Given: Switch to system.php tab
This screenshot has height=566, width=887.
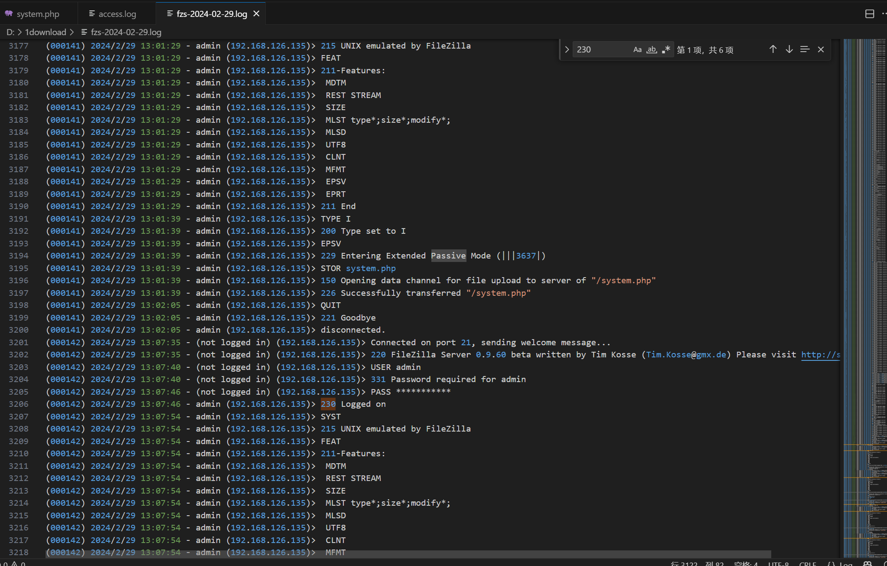Looking at the screenshot, I should (38, 14).
